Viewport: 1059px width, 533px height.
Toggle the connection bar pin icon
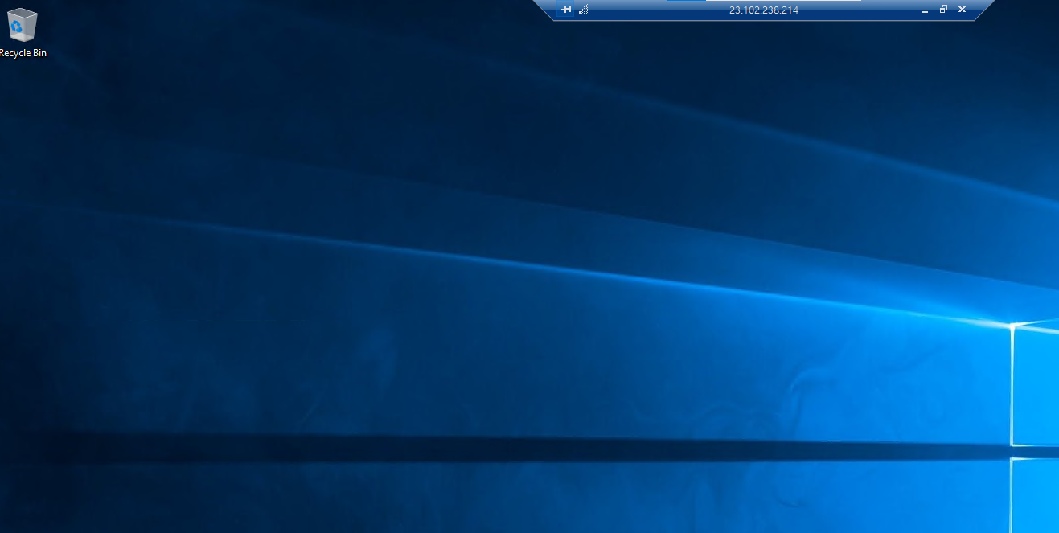coord(567,10)
